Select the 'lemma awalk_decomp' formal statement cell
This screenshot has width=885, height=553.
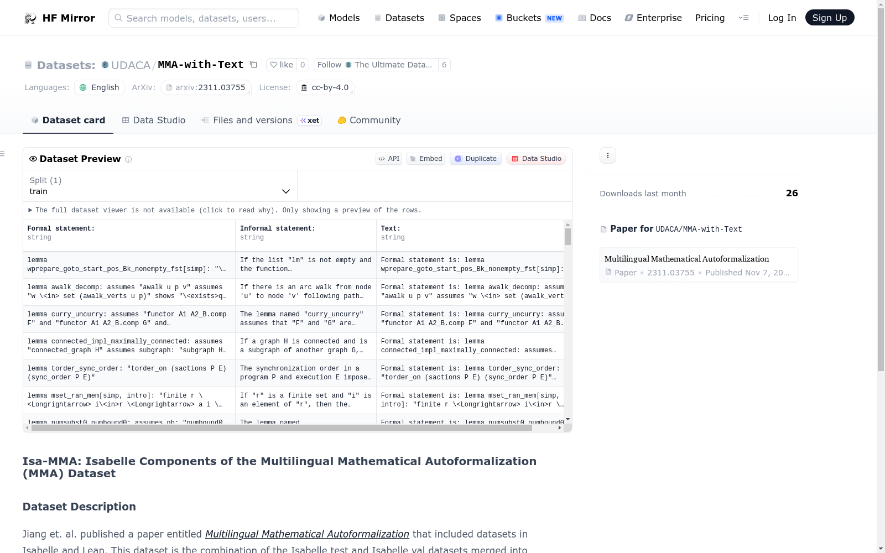point(129,292)
